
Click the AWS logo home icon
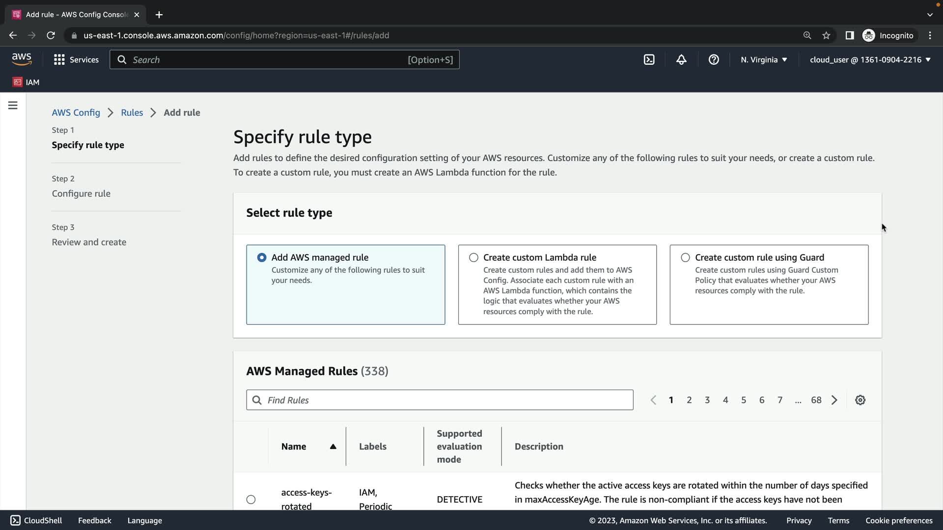click(22, 59)
